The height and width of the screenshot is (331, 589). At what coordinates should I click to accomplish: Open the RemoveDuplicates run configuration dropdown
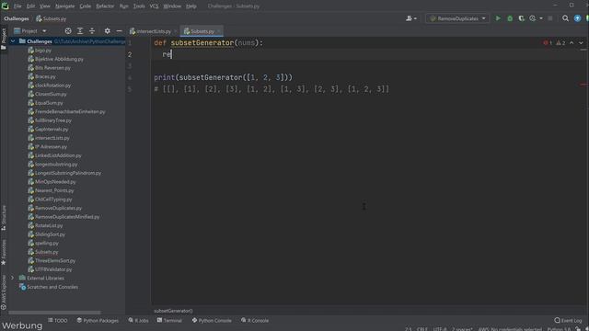pos(457,18)
